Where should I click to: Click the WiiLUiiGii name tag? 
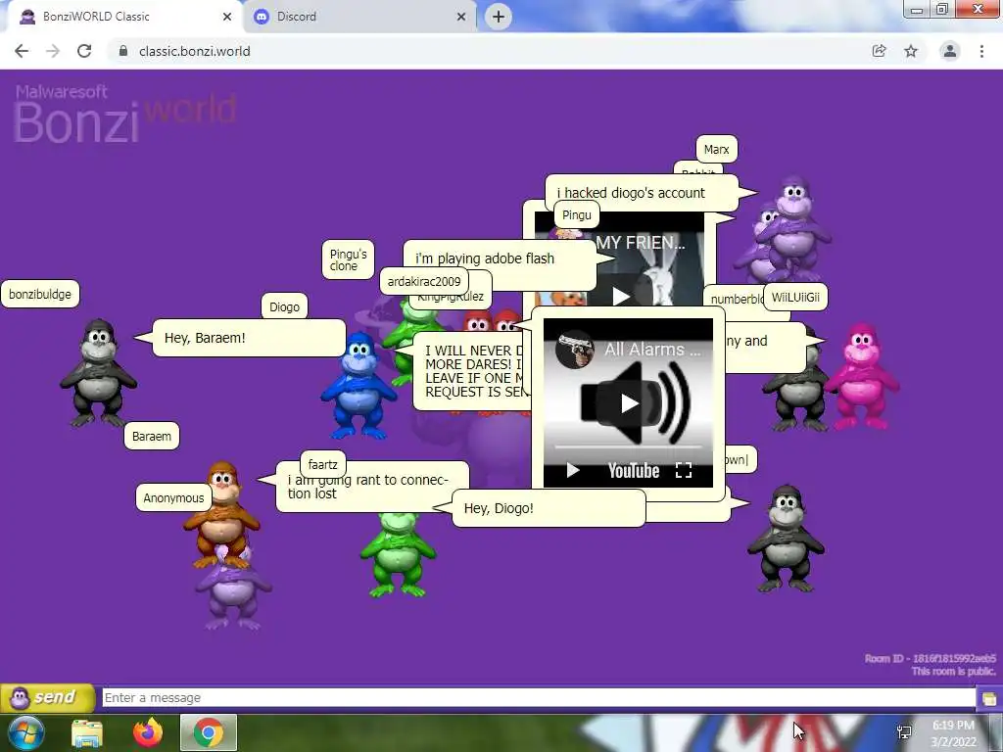coord(795,297)
